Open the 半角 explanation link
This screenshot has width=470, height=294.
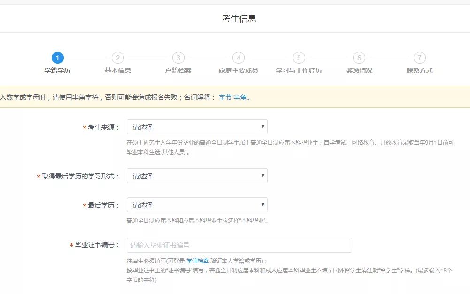240,98
